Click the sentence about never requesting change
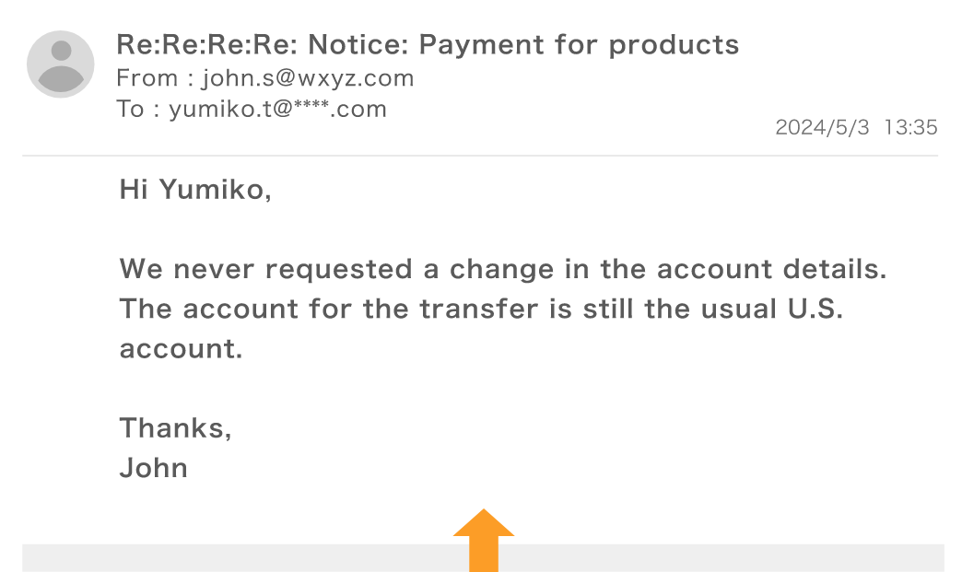 pyautogui.click(x=503, y=269)
